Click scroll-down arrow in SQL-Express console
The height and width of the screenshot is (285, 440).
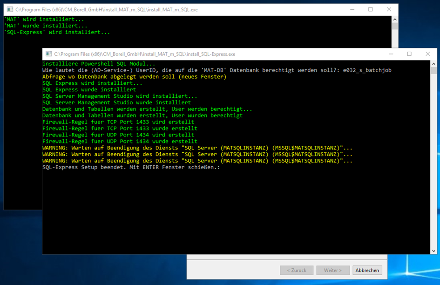433,251
